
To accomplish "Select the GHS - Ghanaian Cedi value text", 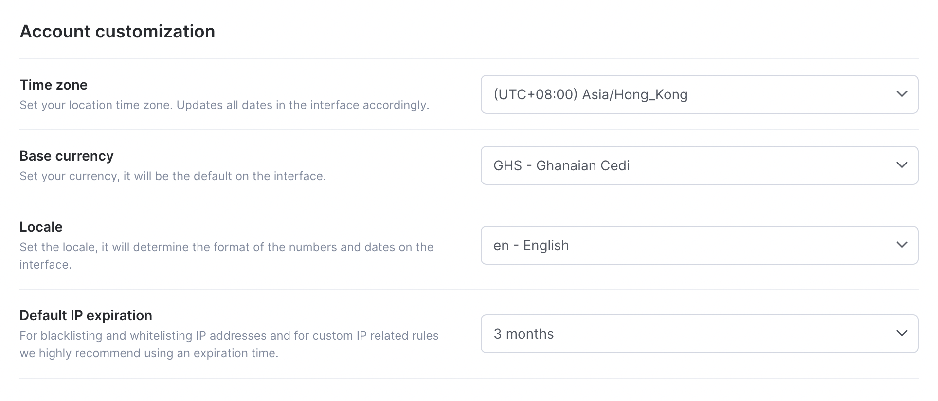I will click(561, 165).
